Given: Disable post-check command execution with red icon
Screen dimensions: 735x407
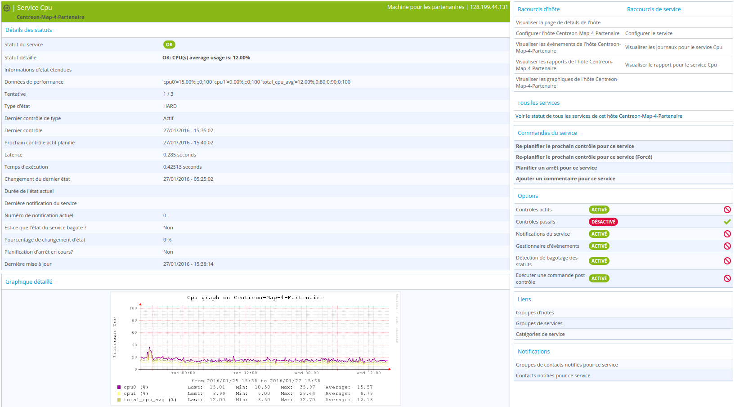Looking at the screenshot, I should (x=727, y=278).
